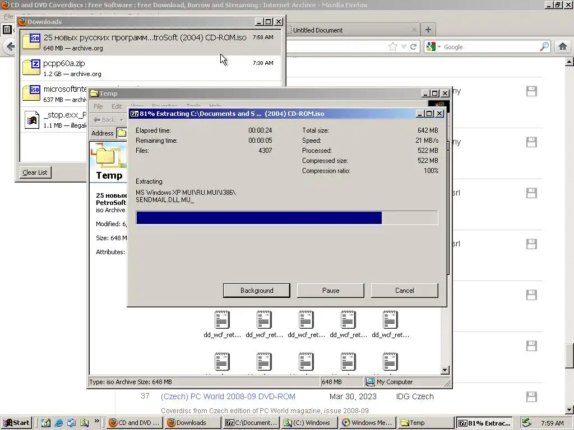Click the system tray safely remove icon
This screenshot has width=574, height=430.
(526, 423)
